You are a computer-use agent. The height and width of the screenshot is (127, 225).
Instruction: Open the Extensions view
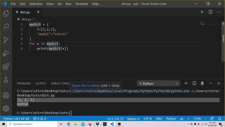6,66
